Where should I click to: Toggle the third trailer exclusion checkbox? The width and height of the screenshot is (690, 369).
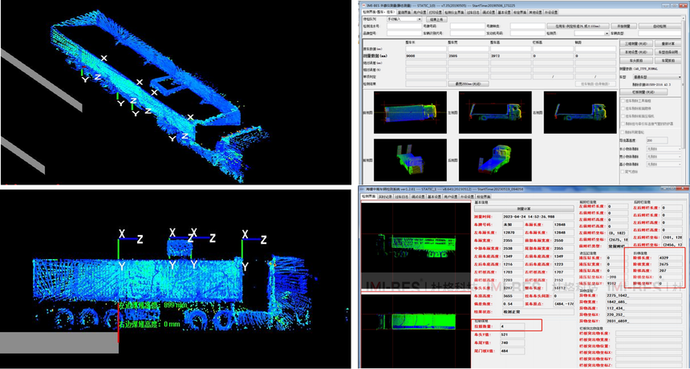[x=623, y=116]
